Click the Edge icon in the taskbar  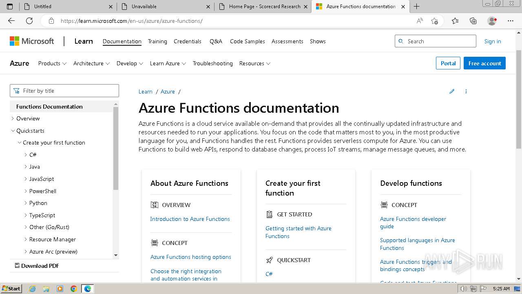coord(88,289)
